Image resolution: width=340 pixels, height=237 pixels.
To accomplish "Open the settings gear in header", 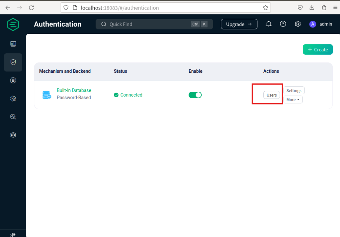I will (297, 24).
